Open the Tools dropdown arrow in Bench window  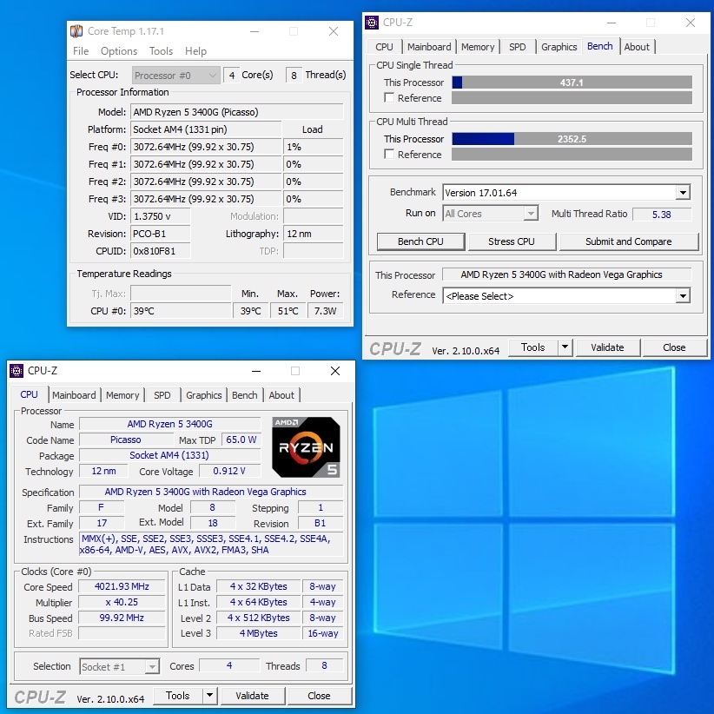[x=565, y=347]
